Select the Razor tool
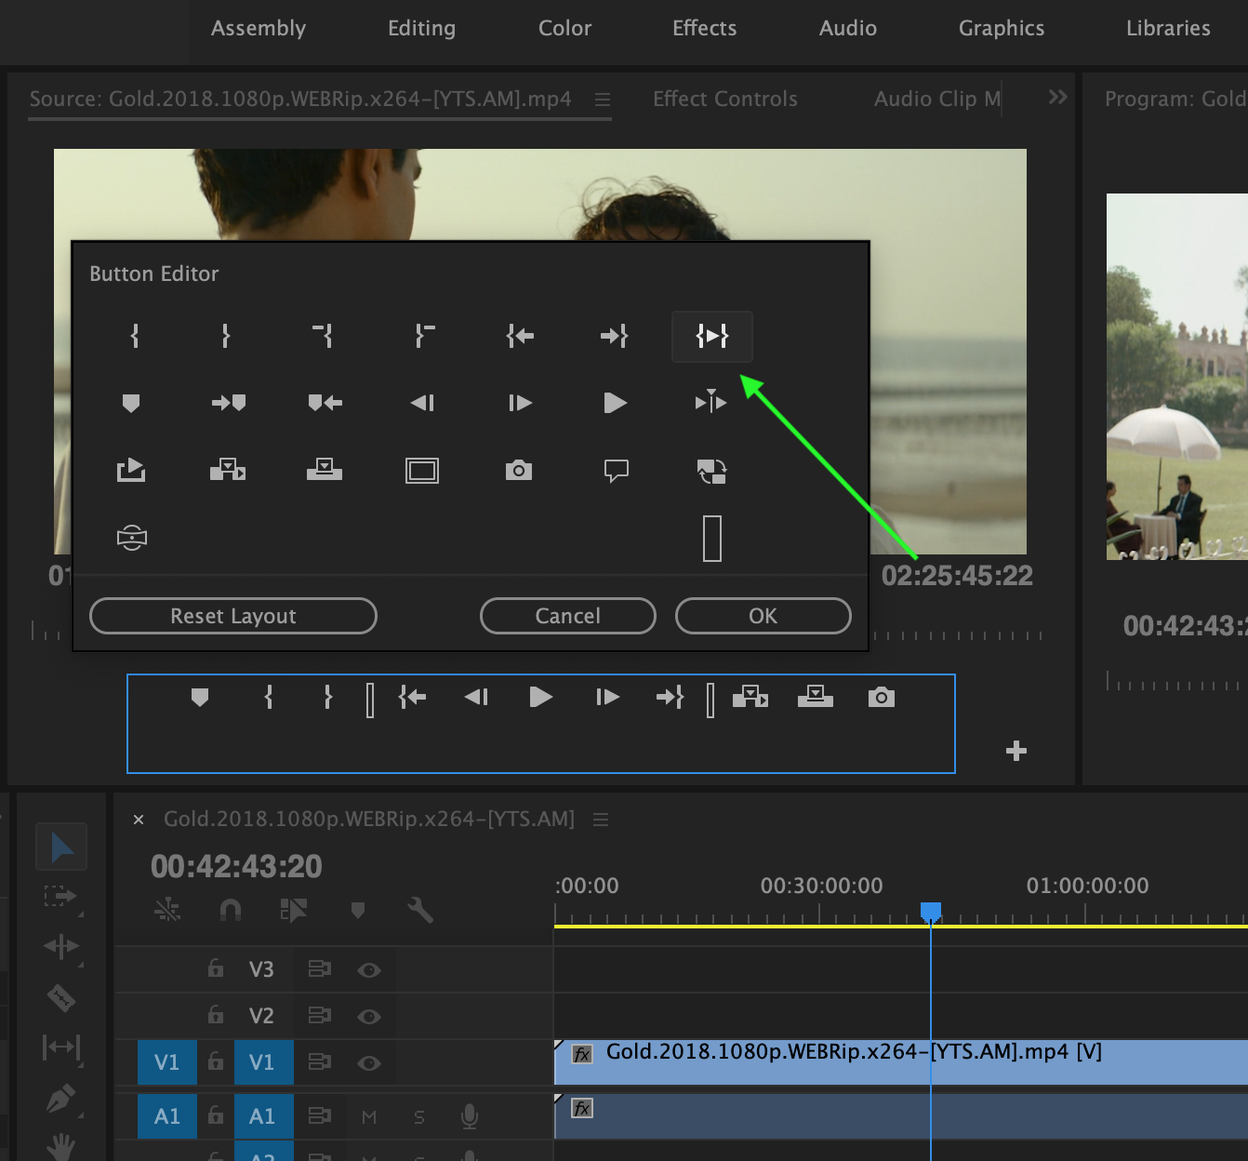The image size is (1248, 1161). pos(61,998)
